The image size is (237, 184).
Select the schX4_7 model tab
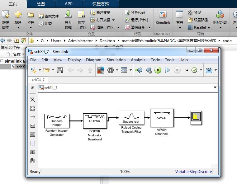(x=38, y=80)
